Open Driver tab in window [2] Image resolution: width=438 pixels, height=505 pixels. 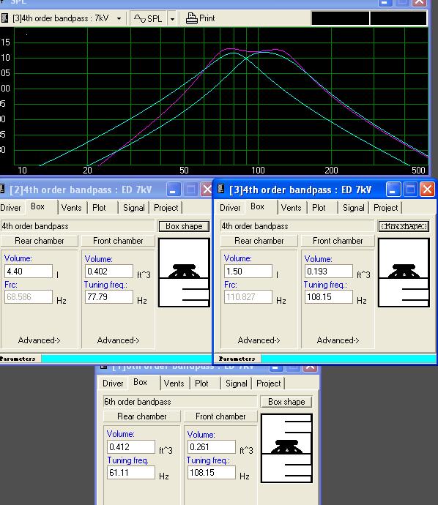pyautogui.click(x=10, y=208)
